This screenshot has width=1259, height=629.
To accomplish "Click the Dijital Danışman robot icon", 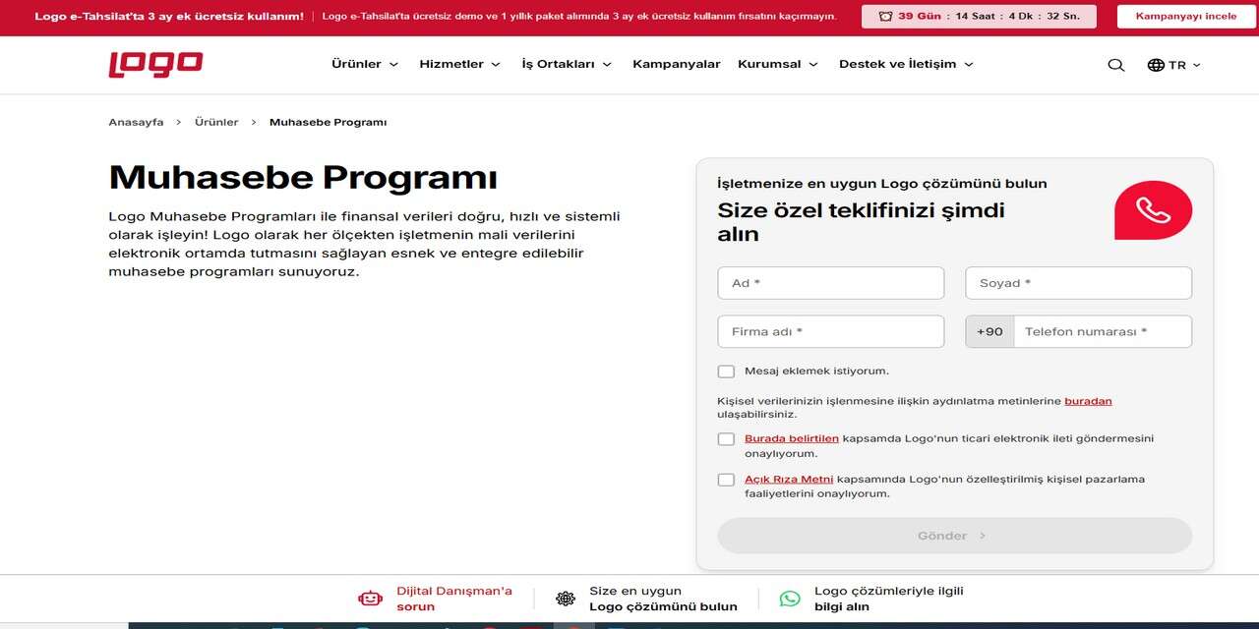I will (370, 599).
